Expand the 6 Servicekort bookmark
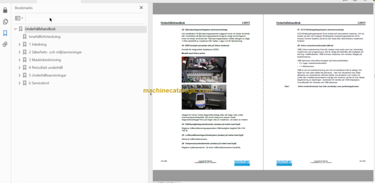The image size is (375, 183). point(20,83)
